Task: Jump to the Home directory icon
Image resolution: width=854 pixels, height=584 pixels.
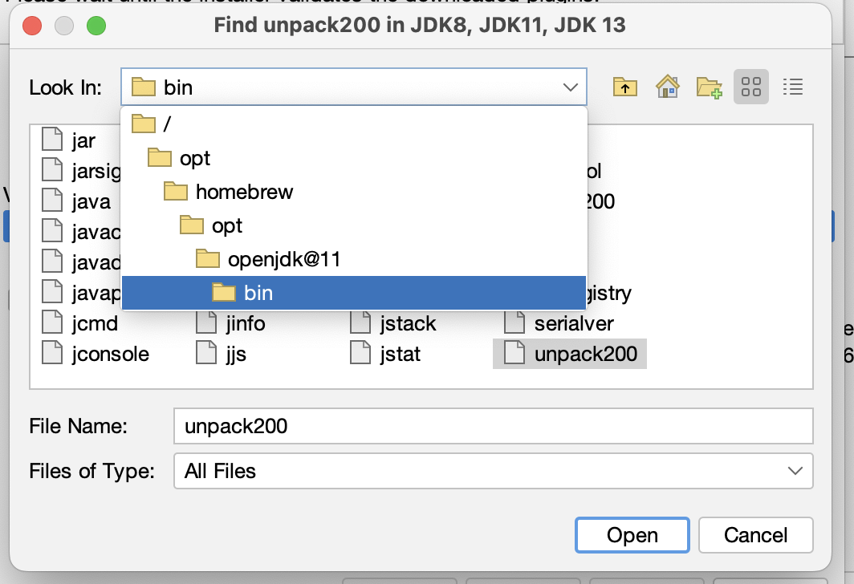Action: (667, 87)
